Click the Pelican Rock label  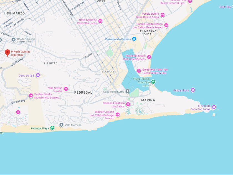(181, 90)
